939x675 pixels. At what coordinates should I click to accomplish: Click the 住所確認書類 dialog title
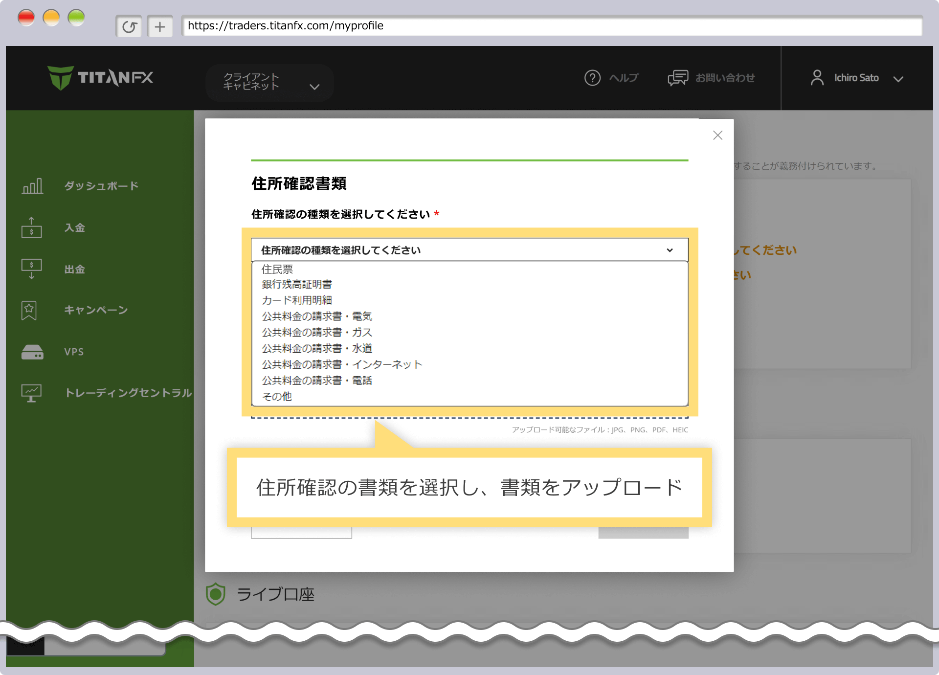click(x=299, y=184)
